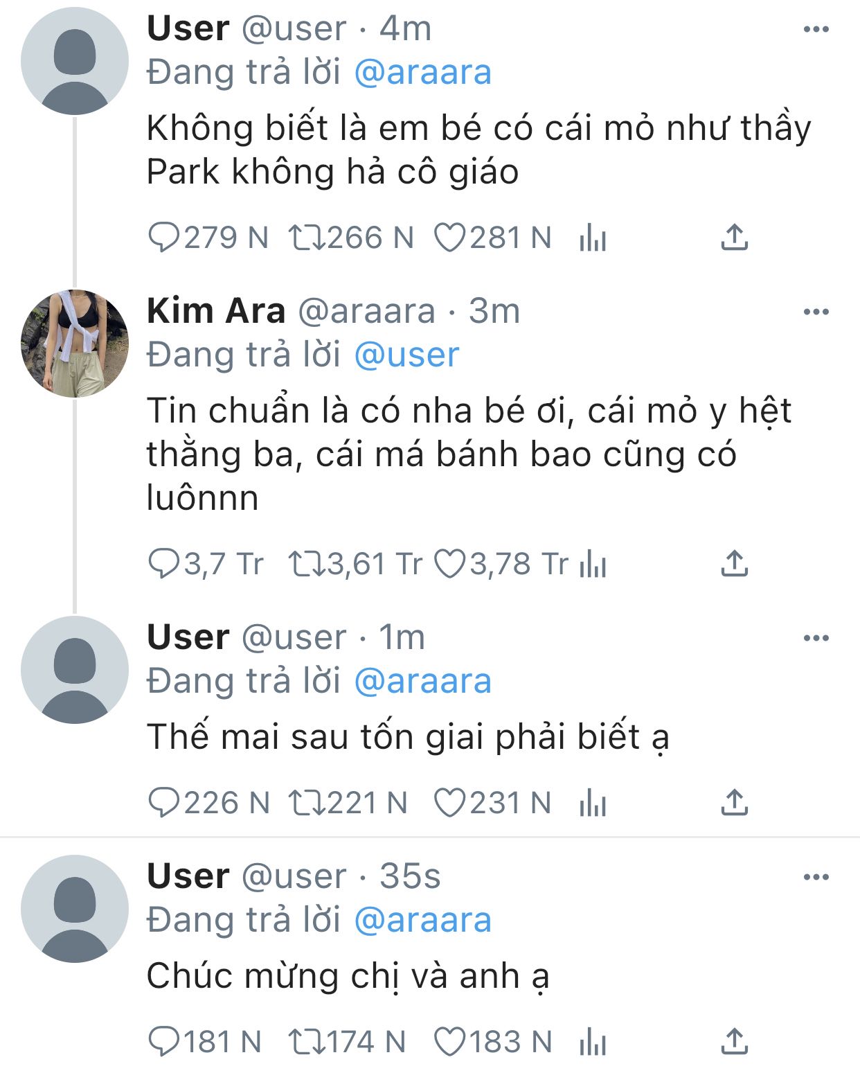Like the 'Thế mai sau' tweet
The height and width of the screenshot is (1073, 860).
(449, 803)
